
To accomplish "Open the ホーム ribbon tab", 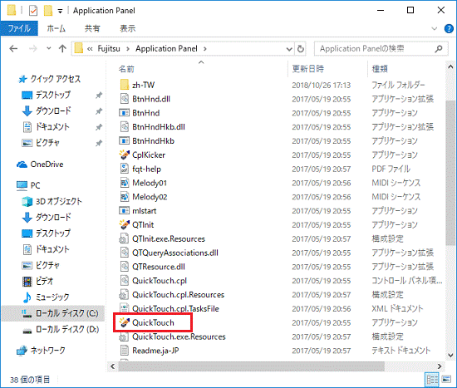I will click(x=56, y=28).
